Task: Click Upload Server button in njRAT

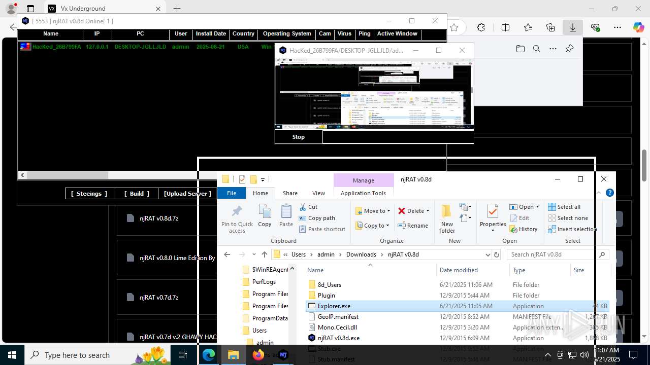Action: pyautogui.click(x=187, y=194)
